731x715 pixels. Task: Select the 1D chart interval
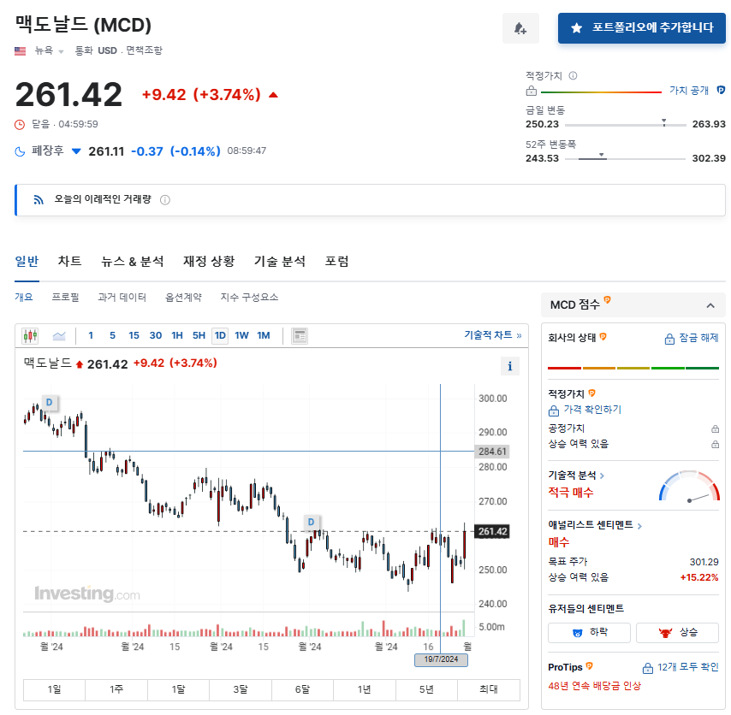pos(220,335)
